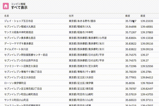Open セブンイレブン稲城大丸東店 record

click(20, 27)
